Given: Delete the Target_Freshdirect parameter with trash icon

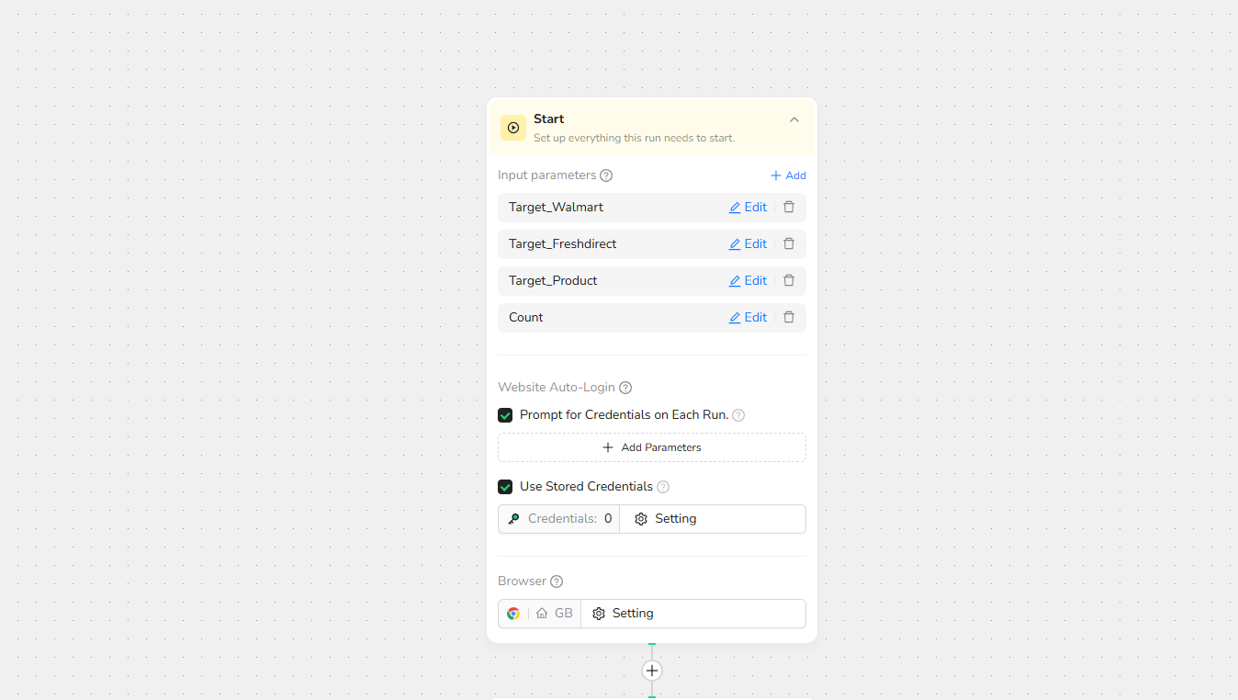Looking at the screenshot, I should [x=788, y=244].
